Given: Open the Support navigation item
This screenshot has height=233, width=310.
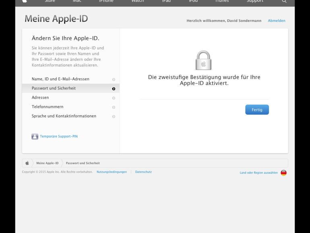Looking at the screenshot, I should 255,1.
